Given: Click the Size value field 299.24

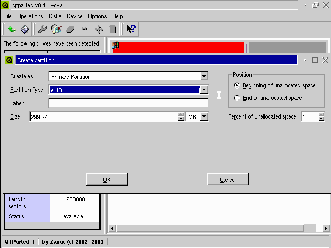Looking at the screenshot, I should click(104, 116).
